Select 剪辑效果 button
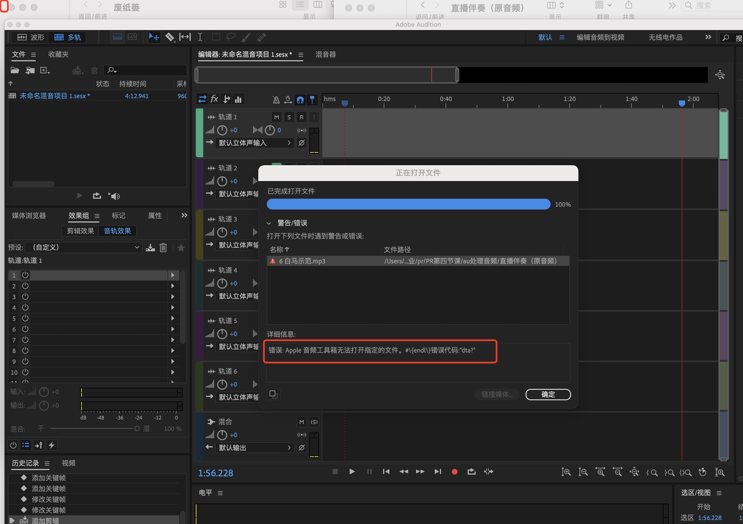The height and width of the screenshot is (524, 743). coord(80,231)
